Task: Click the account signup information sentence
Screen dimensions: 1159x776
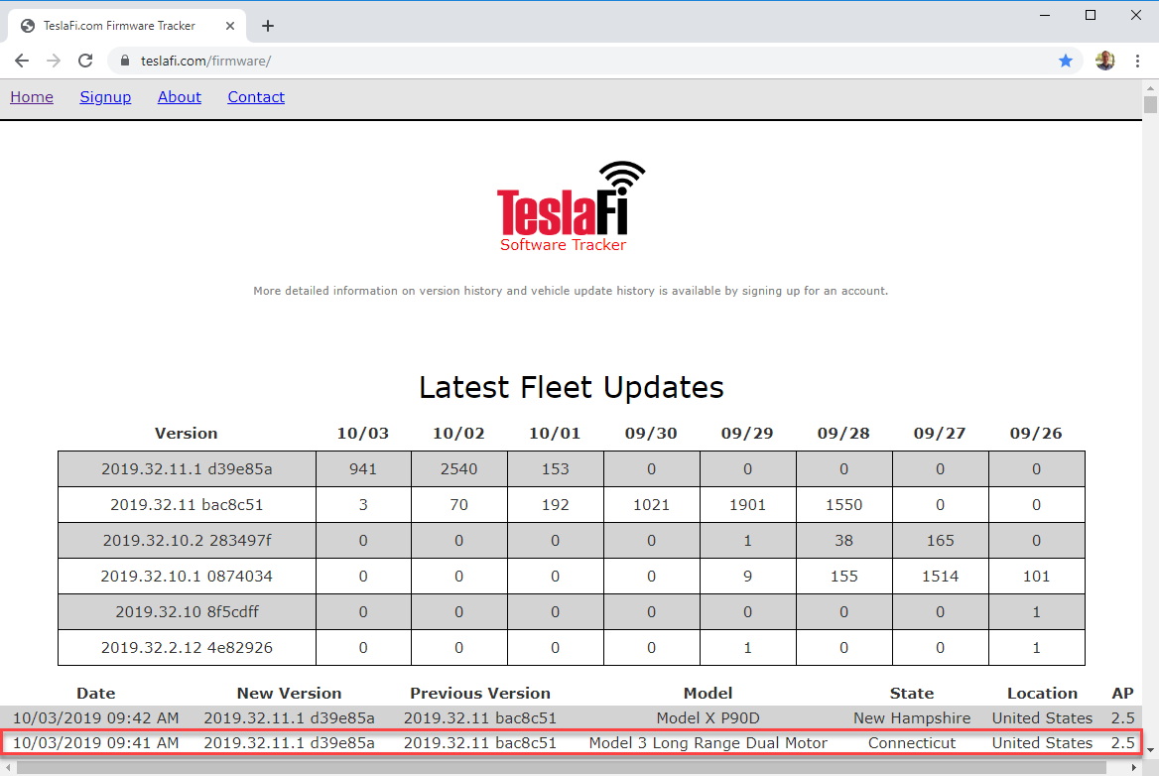Action: 571,291
